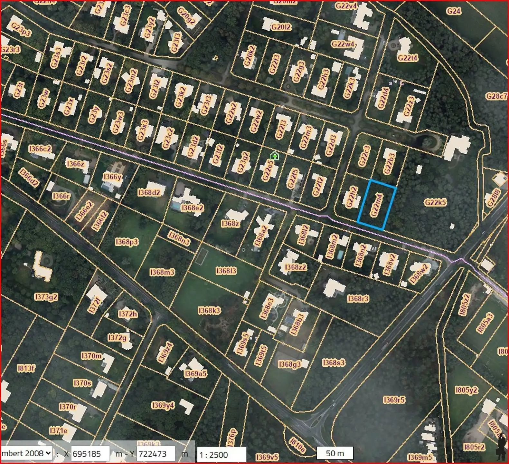Click the X coordinate field showing 695185
The image size is (509, 464).
[90, 454]
